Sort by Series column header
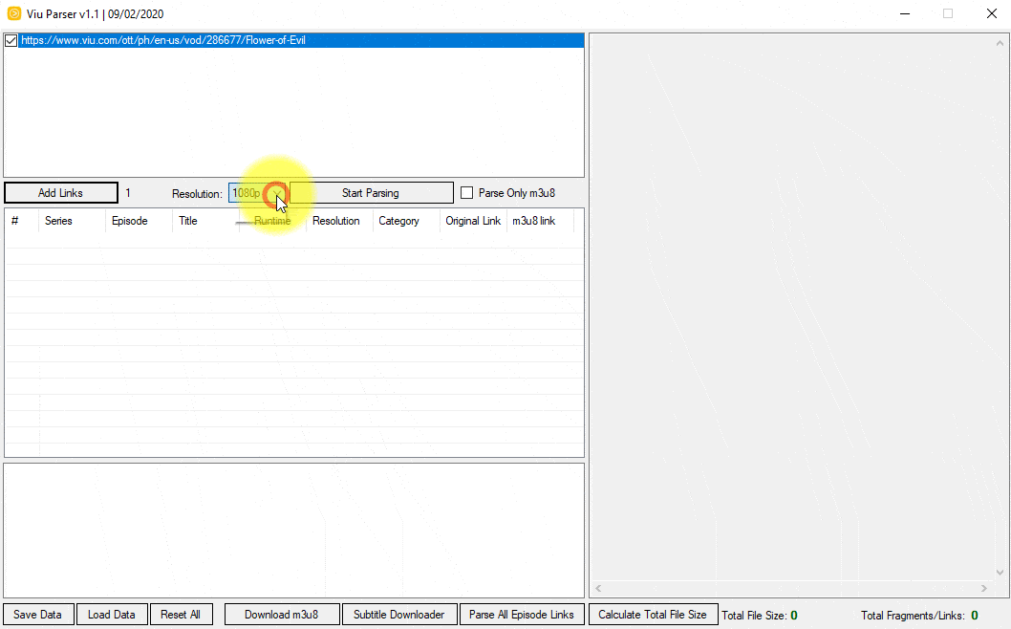The width and height of the screenshot is (1011, 629). pos(72,221)
